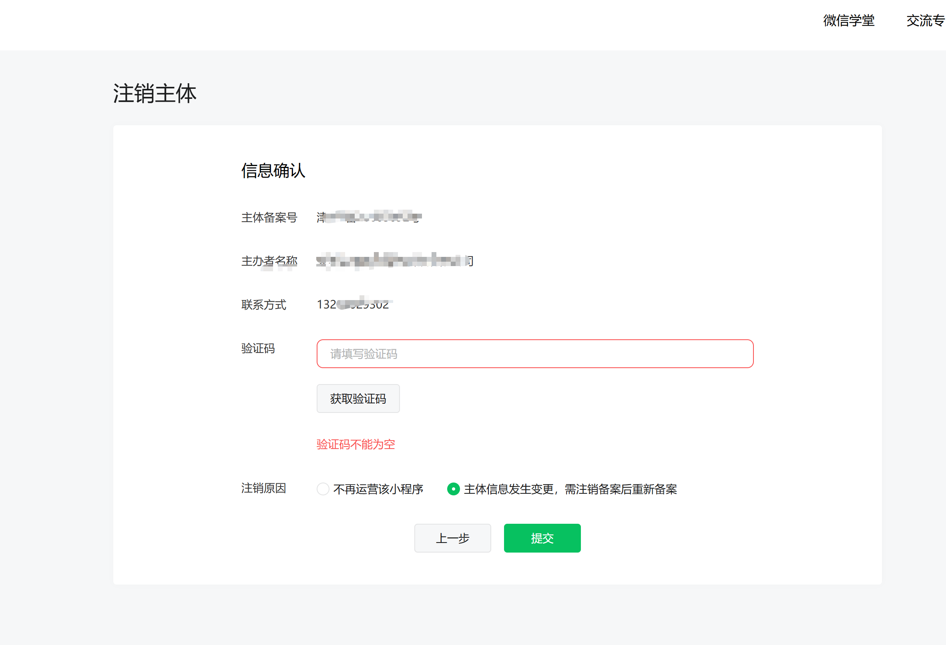Image resolution: width=946 pixels, height=645 pixels.
Task: Click the phone number starting with 132
Action: pyautogui.click(x=353, y=304)
